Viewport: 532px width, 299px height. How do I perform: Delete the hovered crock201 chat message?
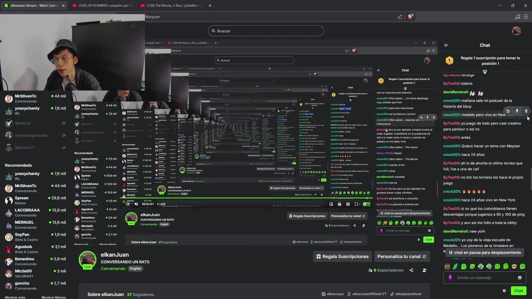526,111
